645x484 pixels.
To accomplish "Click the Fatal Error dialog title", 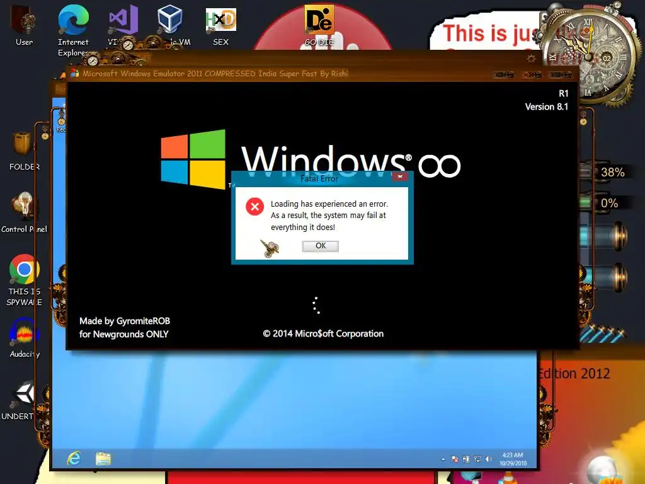I will click(319, 178).
